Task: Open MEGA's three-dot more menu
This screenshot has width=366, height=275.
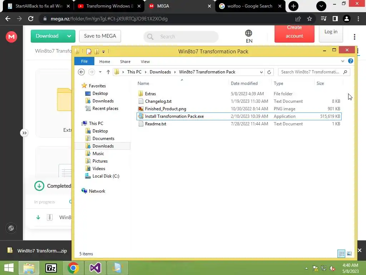Action: click(354, 37)
